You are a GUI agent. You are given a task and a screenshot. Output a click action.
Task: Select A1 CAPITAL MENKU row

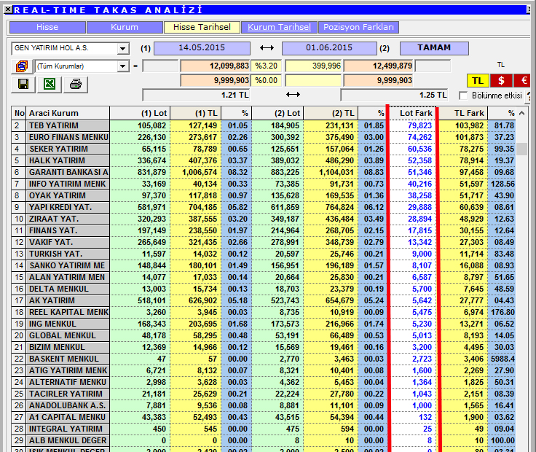tap(263, 417)
